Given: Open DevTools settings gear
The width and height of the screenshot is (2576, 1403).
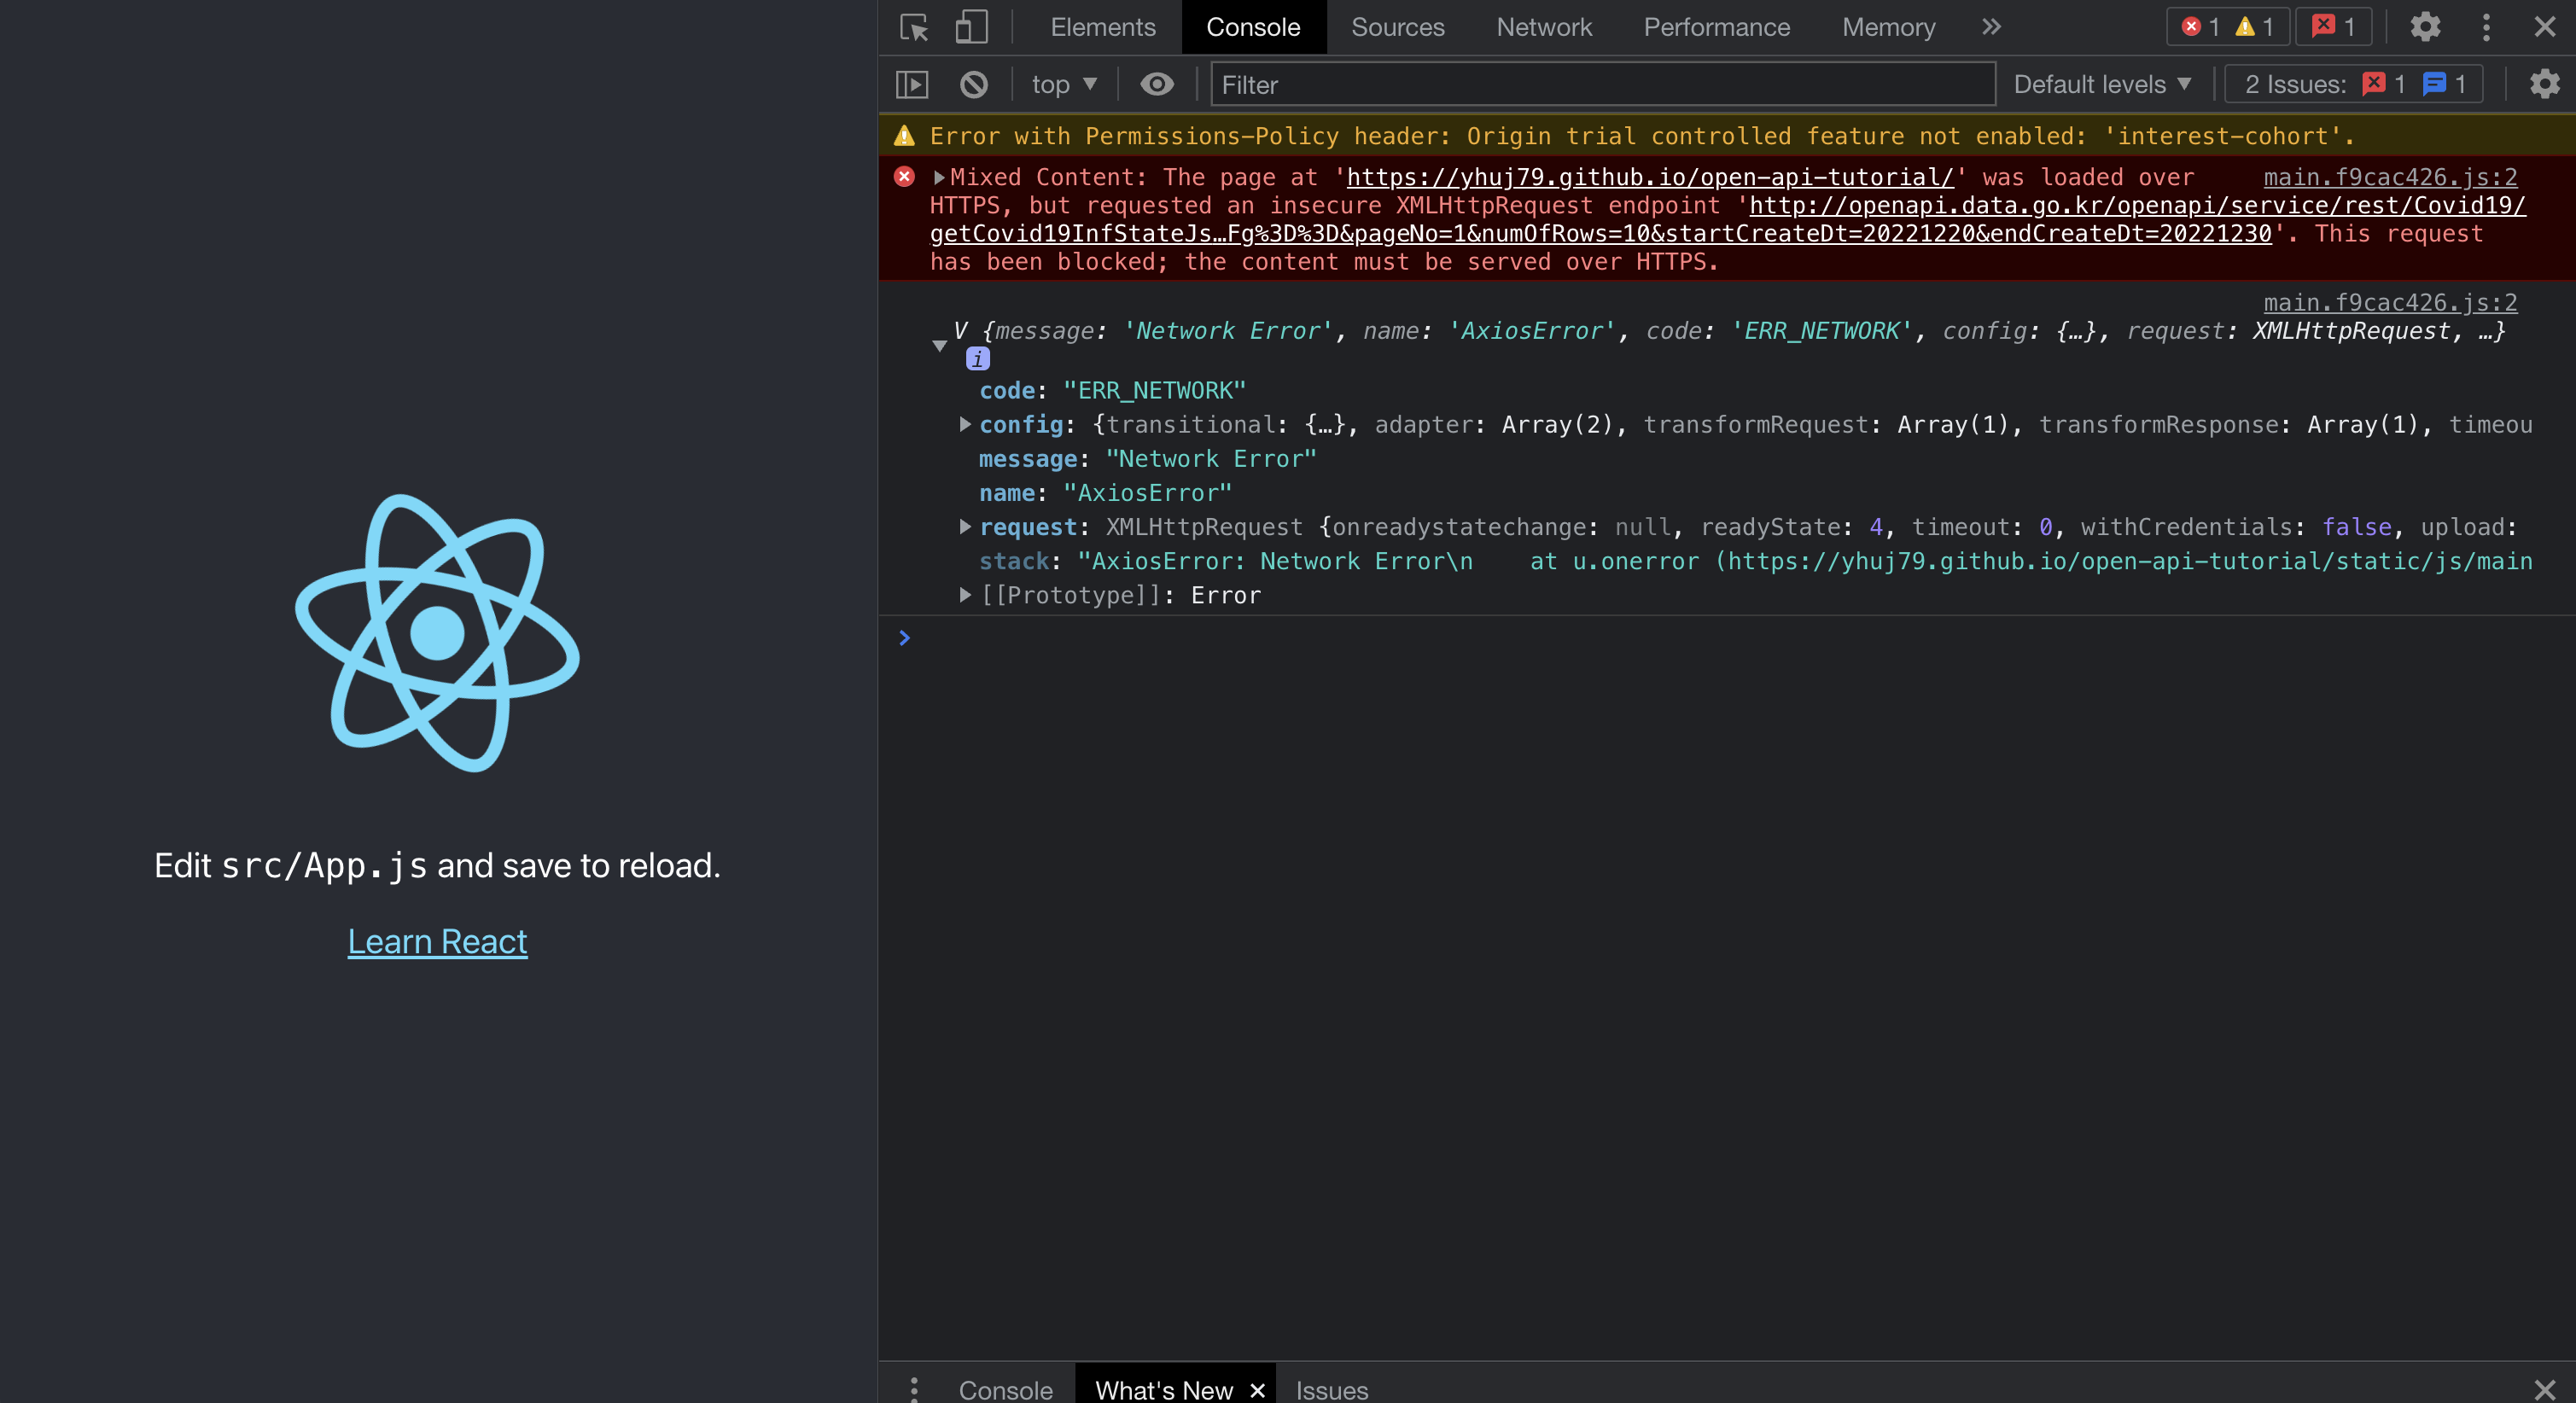Looking at the screenshot, I should click(x=2425, y=27).
